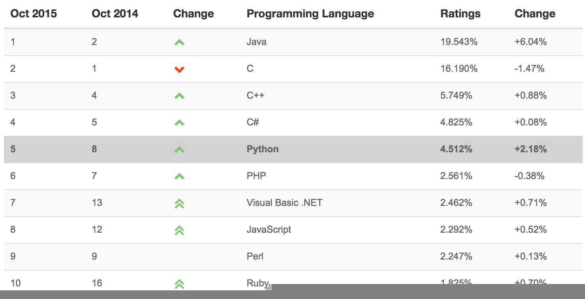The height and width of the screenshot is (299, 585).
Task: Click the +0.13% change value
Action: [531, 256]
